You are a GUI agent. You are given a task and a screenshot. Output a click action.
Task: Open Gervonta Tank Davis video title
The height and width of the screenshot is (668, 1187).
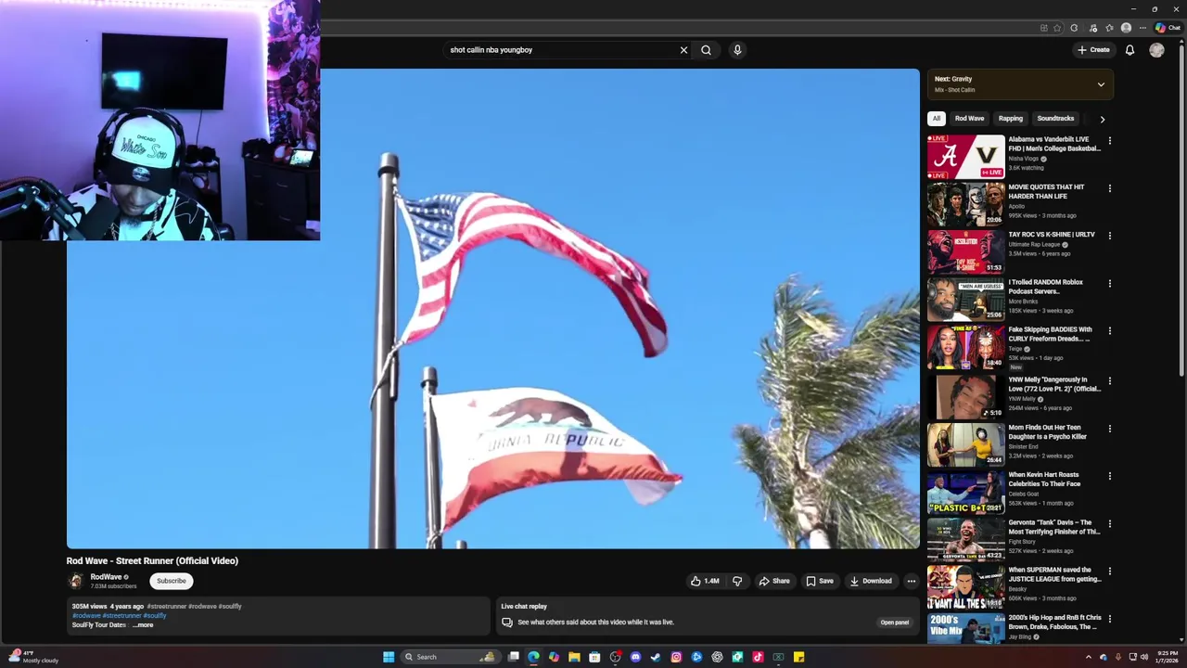click(1054, 527)
